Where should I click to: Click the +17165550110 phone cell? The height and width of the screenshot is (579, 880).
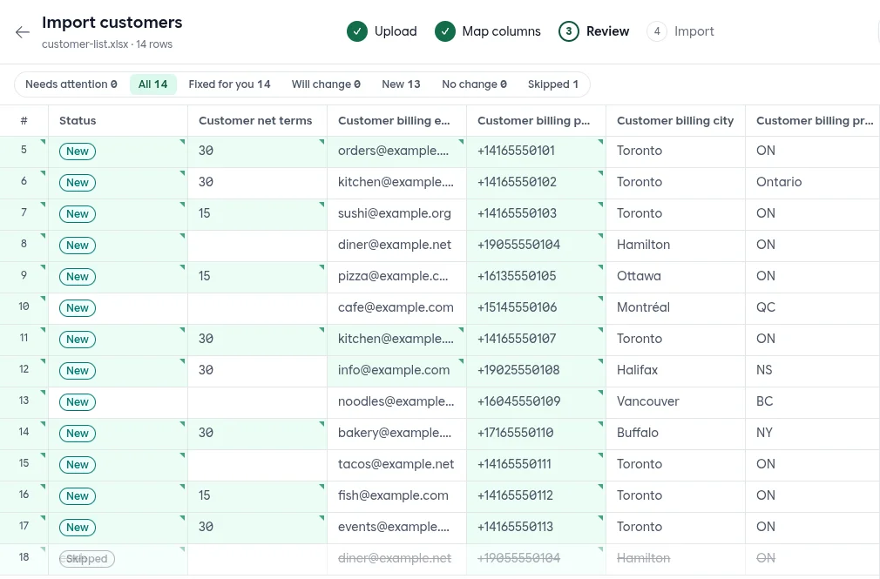(536, 433)
